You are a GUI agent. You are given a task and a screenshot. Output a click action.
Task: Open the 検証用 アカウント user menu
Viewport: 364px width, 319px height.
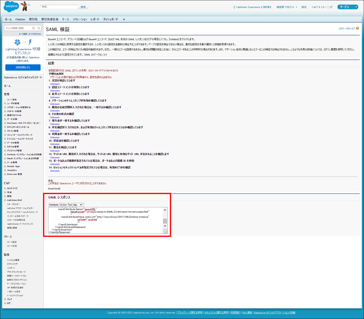[x=287, y=7]
